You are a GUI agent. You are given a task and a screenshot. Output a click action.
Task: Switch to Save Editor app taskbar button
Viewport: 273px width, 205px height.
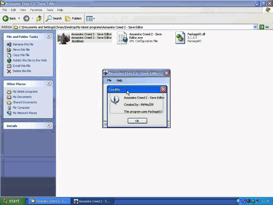(93, 201)
